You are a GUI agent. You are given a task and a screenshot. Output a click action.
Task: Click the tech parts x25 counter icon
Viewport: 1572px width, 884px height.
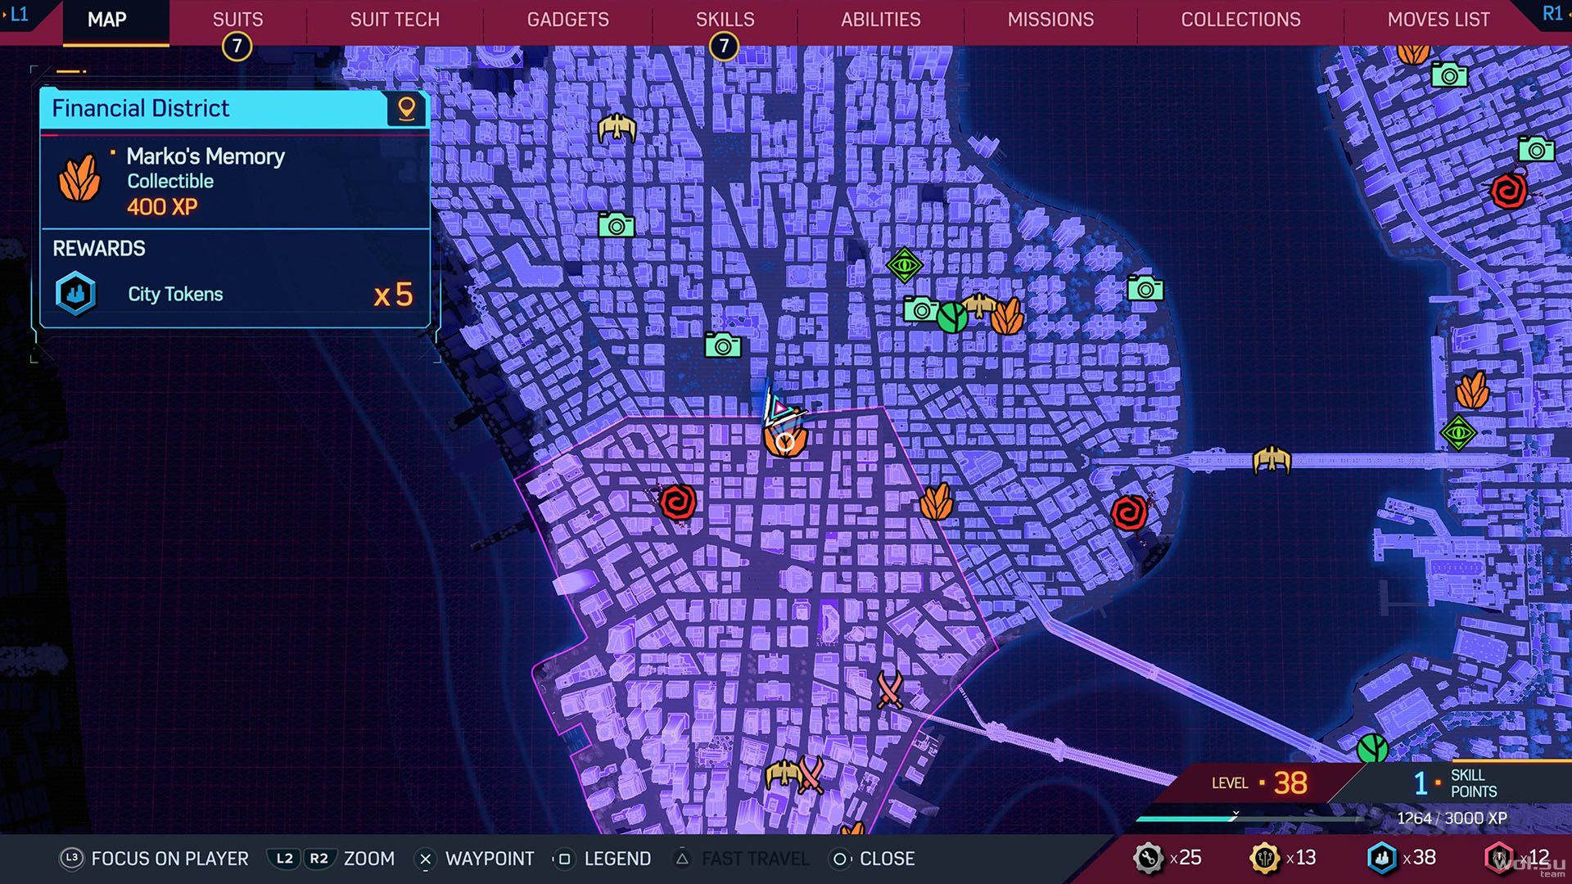(1148, 858)
